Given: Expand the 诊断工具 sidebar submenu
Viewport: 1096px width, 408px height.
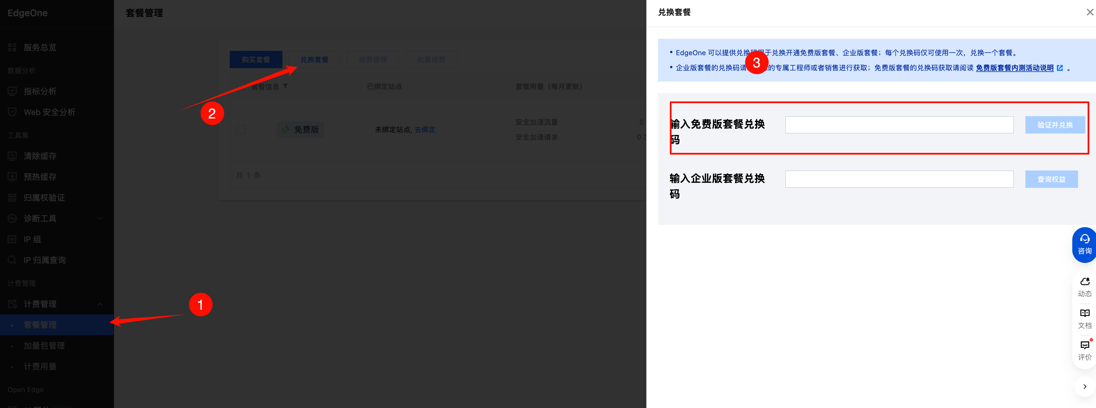Looking at the screenshot, I should click(100, 218).
